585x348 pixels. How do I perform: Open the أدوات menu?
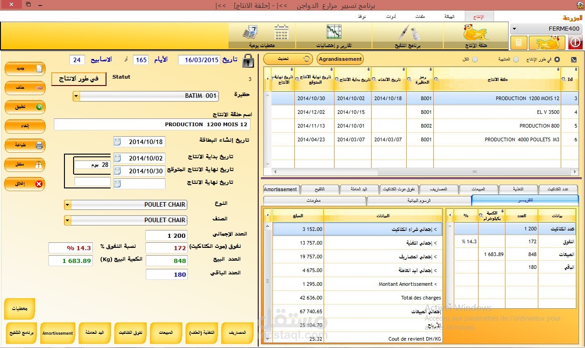pos(391,16)
